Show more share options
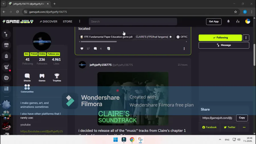 244,127
